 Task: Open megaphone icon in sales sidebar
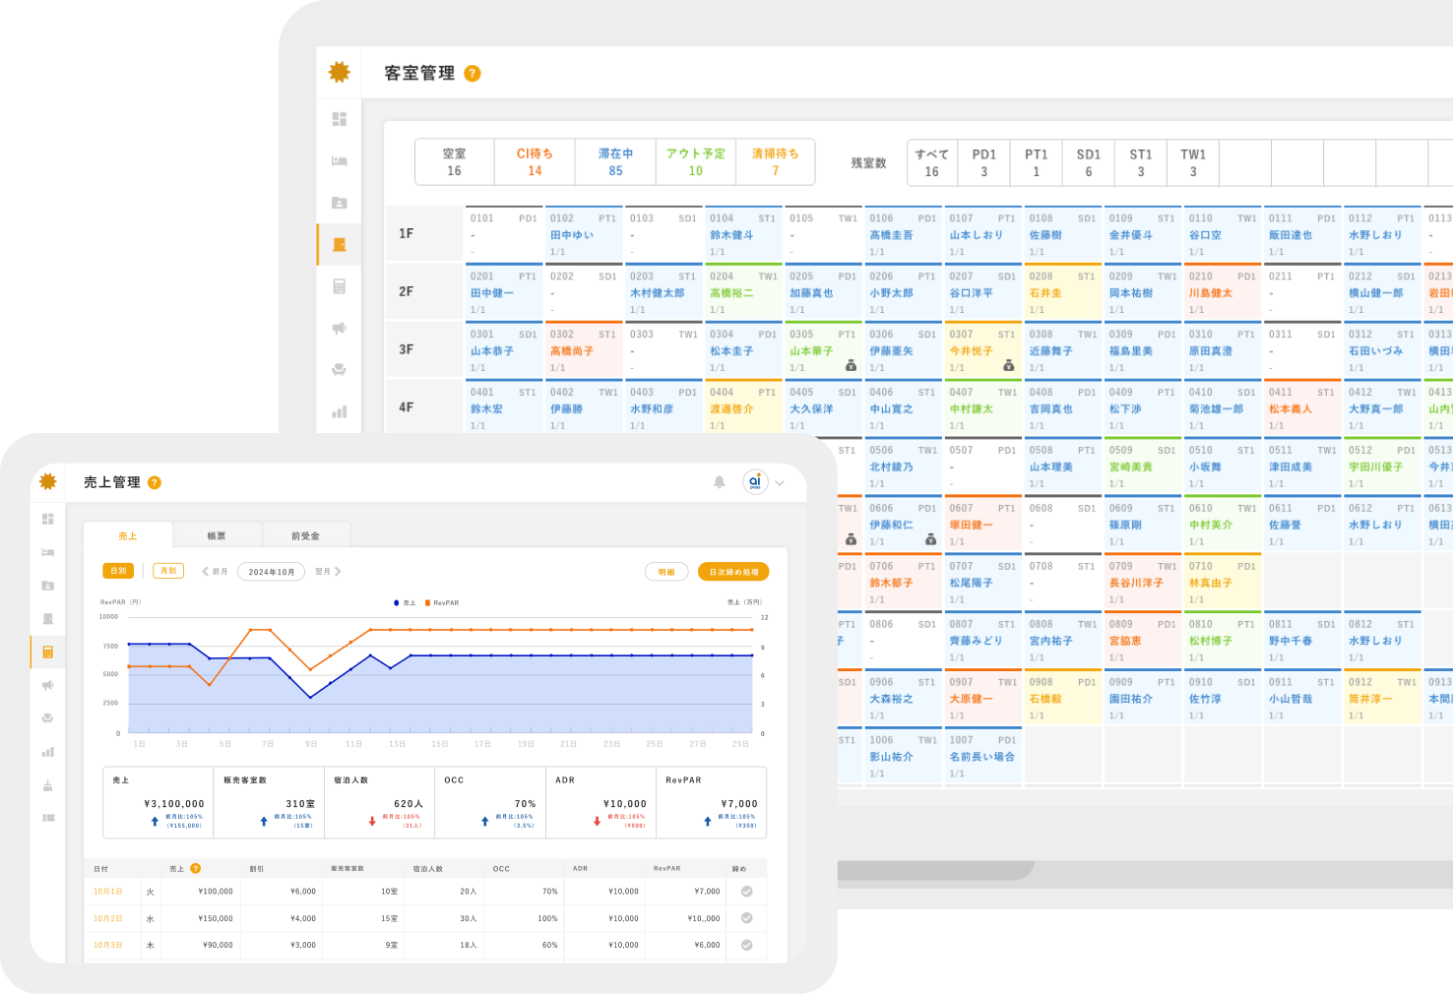(47, 685)
